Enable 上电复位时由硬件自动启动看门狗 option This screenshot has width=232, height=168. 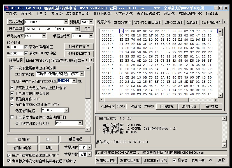(11, 118)
